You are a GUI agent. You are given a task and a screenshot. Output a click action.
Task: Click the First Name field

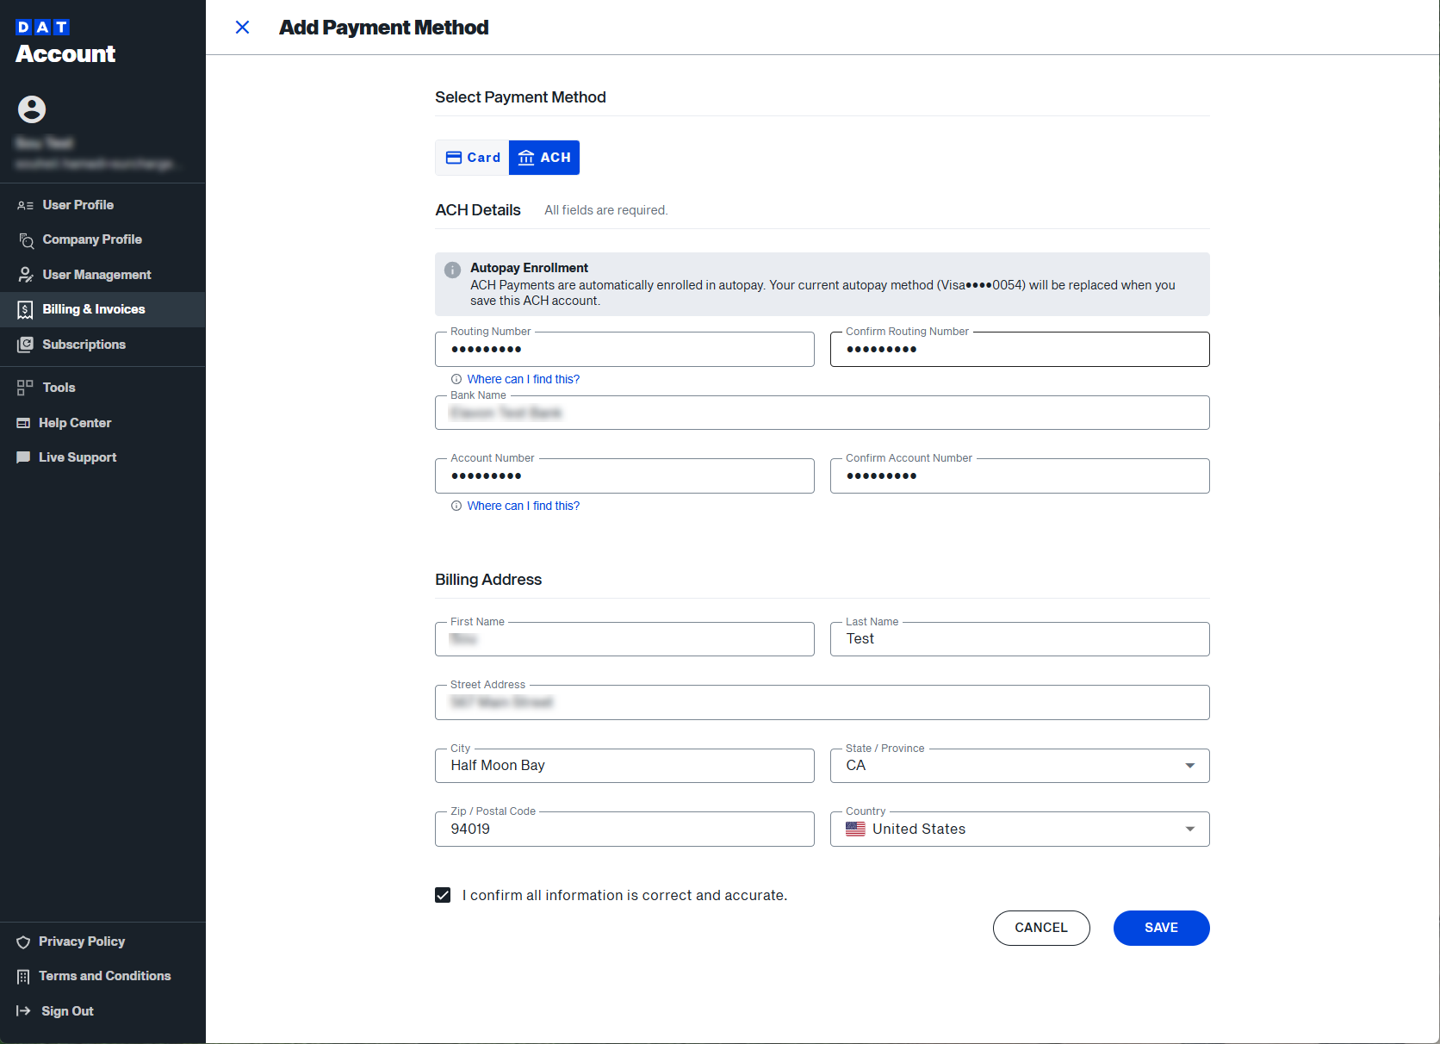[x=624, y=639]
